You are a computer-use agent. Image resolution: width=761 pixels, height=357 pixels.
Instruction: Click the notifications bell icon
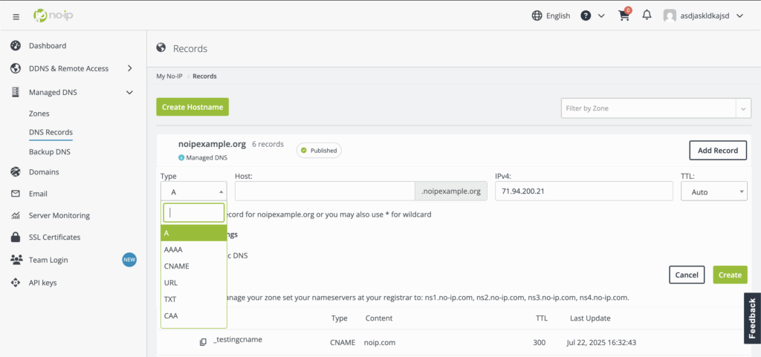click(x=647, y=16)
